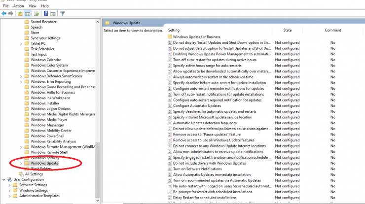Click the All Settings icon in tree
The width and height of the screenshot is (365, 204).
click(21, 174)
